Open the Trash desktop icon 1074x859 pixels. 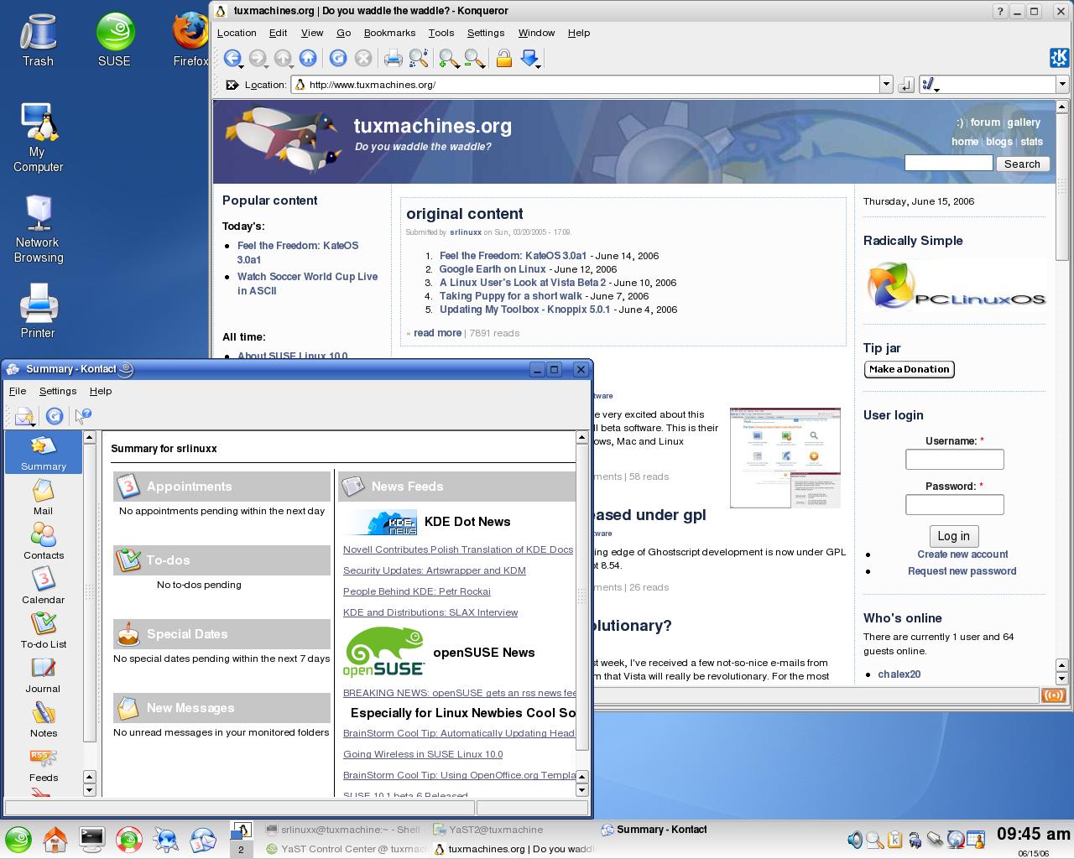[x=38, y=40]
